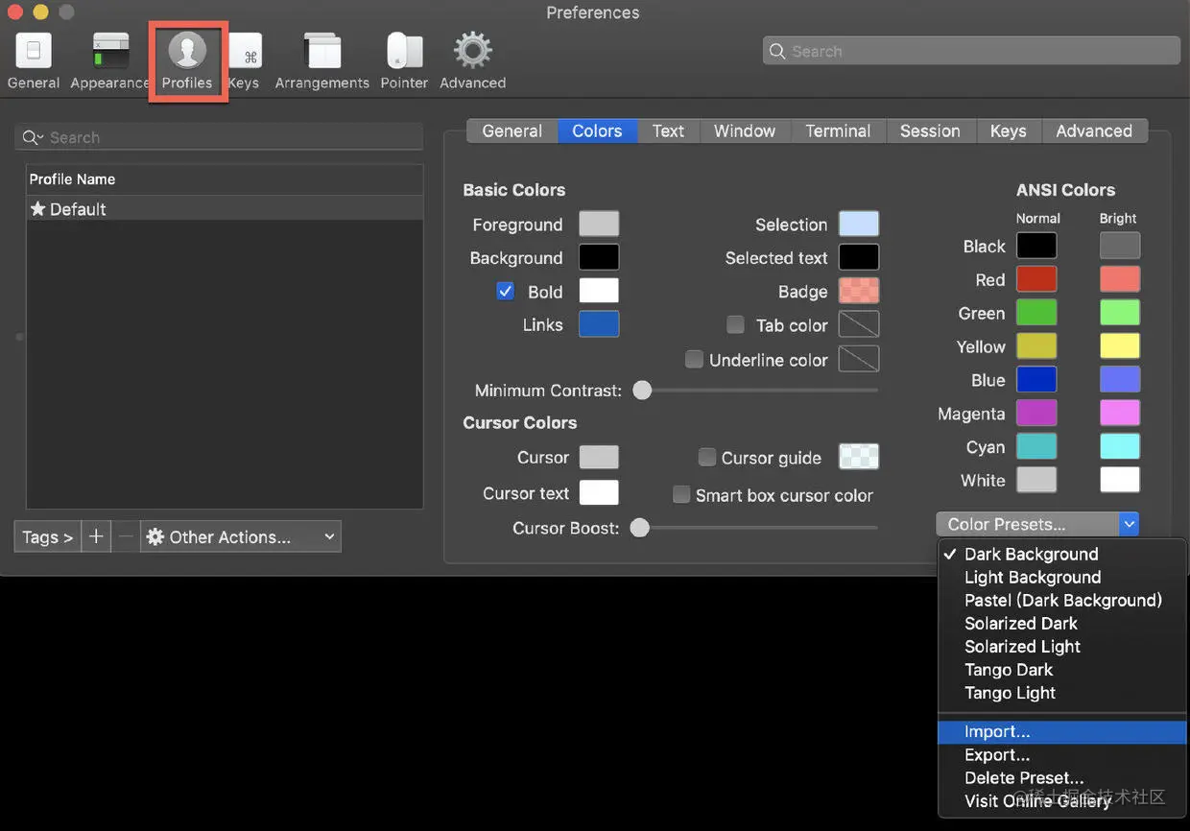The height and width of the screenshot is (831, 1190).
Task: Choose Tango Dark preset
Action: [x=1062, y=669]
